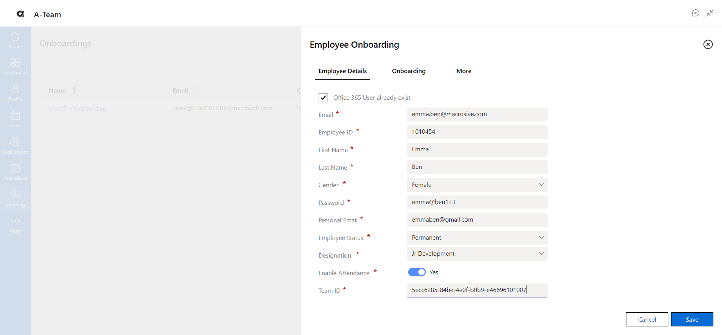Expand the Employee Status dropdown
This screenshot has width=722, height=335.
point(541,237)
